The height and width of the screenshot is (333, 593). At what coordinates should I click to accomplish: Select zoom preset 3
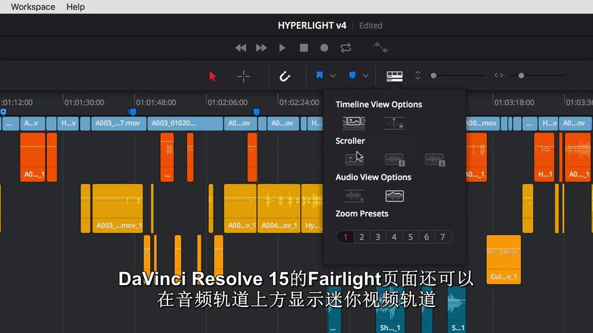coord(378,237)
